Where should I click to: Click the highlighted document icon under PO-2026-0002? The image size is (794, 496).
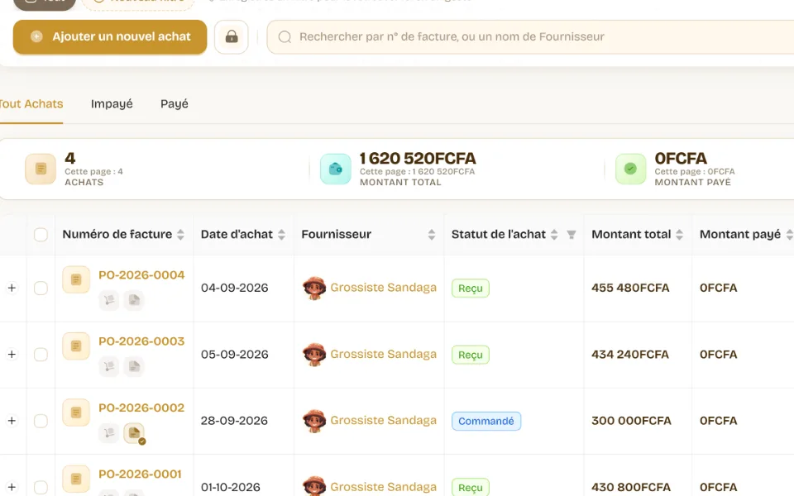(x=134, y=433)
